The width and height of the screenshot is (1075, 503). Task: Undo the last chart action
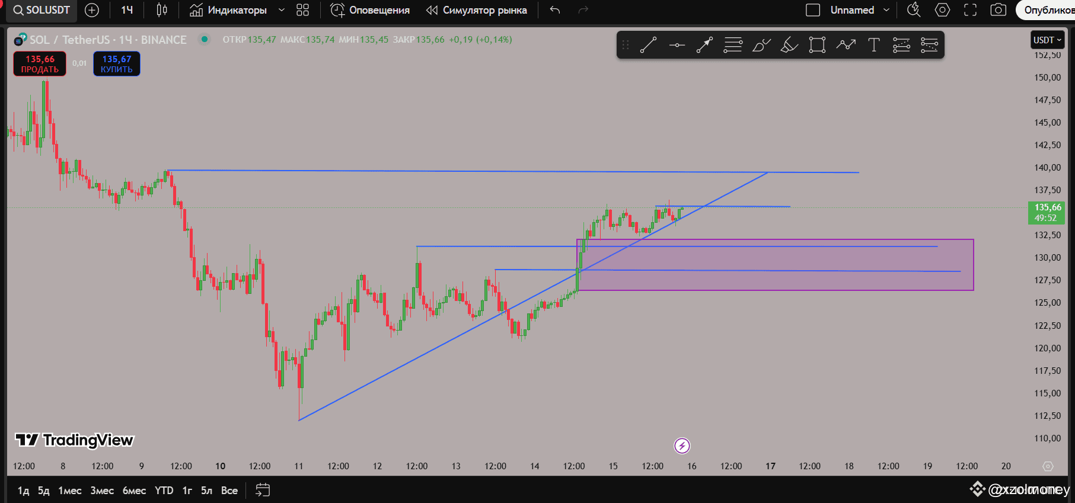click(x=555, y=10)
